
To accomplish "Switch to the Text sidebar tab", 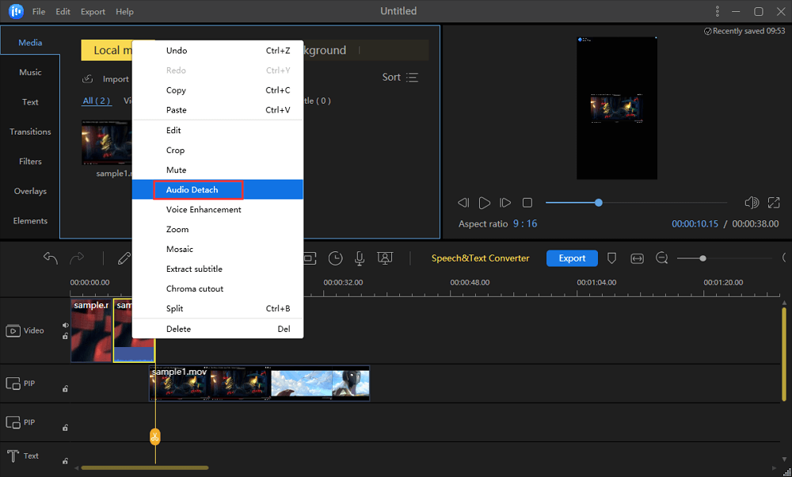I will coord(30,102).
